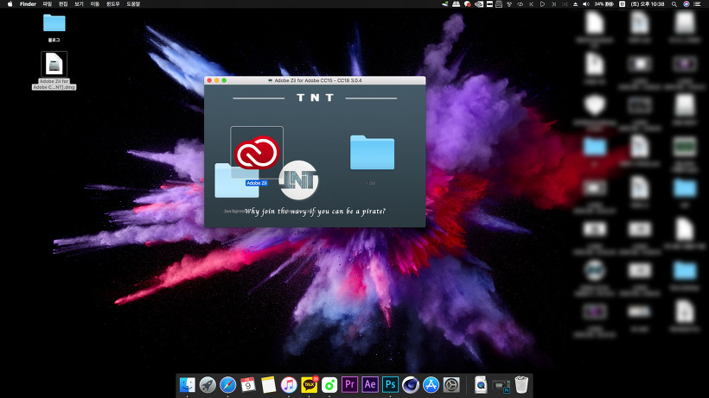Image resolution: width=709 pixels, height=398 pixels.
Task: Open the blue folder in the desktop's top-left corner
Action: [x=54, y=22]
